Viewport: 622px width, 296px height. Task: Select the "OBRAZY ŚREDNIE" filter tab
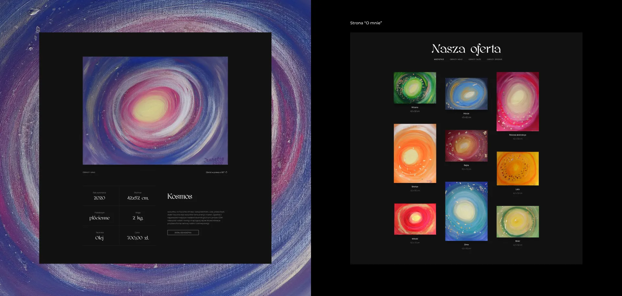tap(494, 60)
